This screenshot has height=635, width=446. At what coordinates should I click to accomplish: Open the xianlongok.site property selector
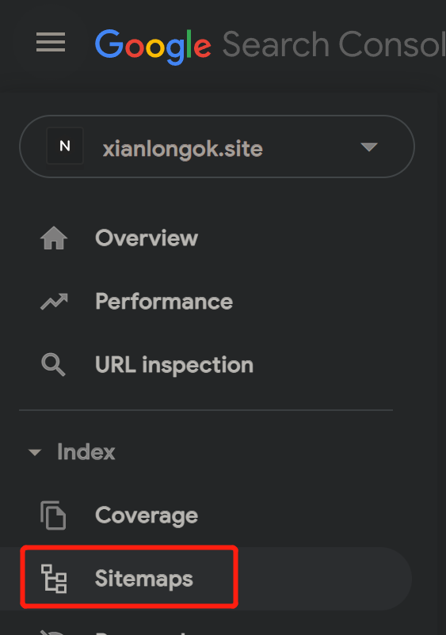coord(217,146)
